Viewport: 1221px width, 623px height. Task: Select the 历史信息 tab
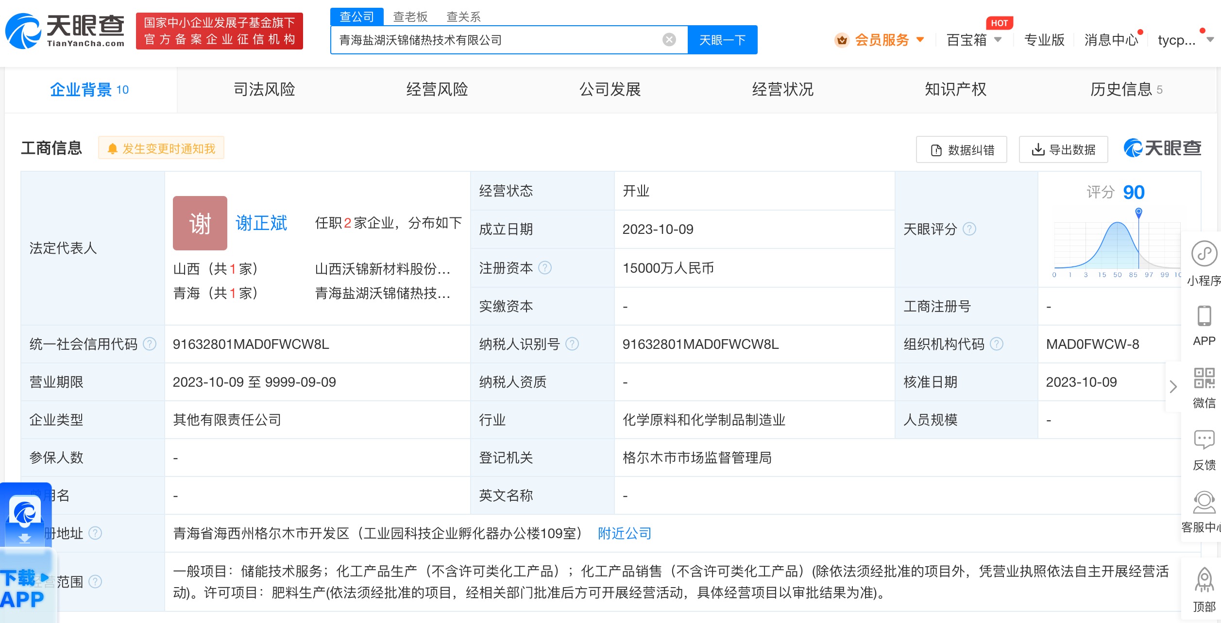1127,90
